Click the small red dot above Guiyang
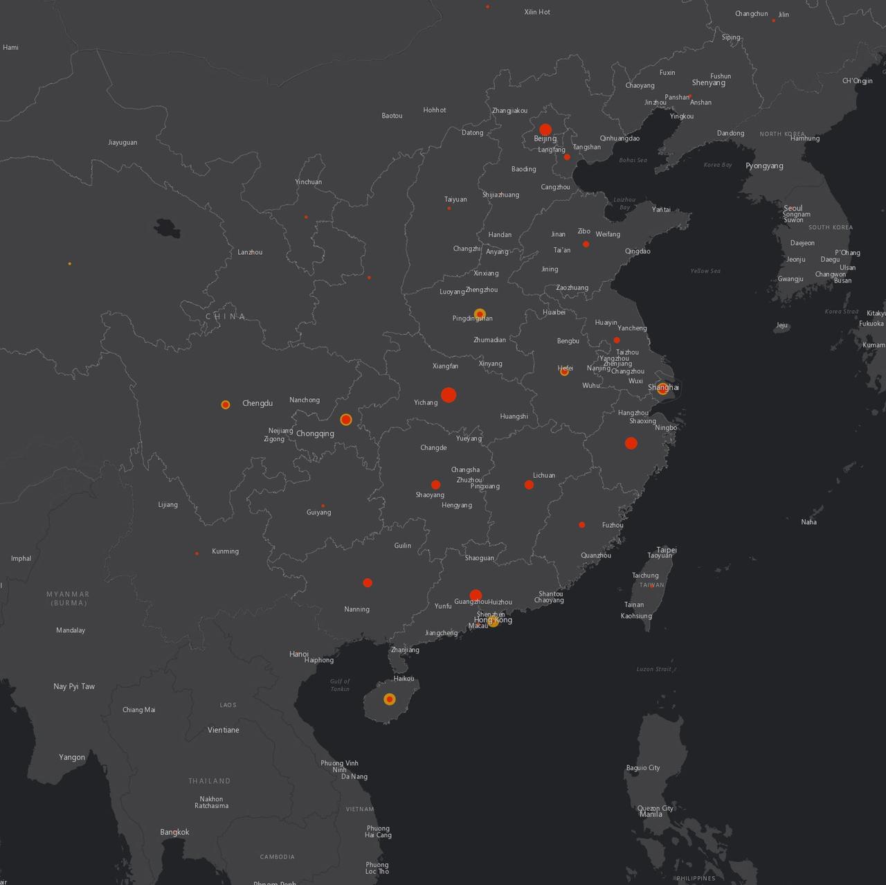 point(323,506)
